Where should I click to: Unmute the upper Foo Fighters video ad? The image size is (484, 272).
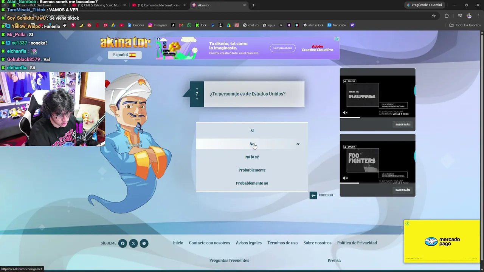(x=345, y=113)
